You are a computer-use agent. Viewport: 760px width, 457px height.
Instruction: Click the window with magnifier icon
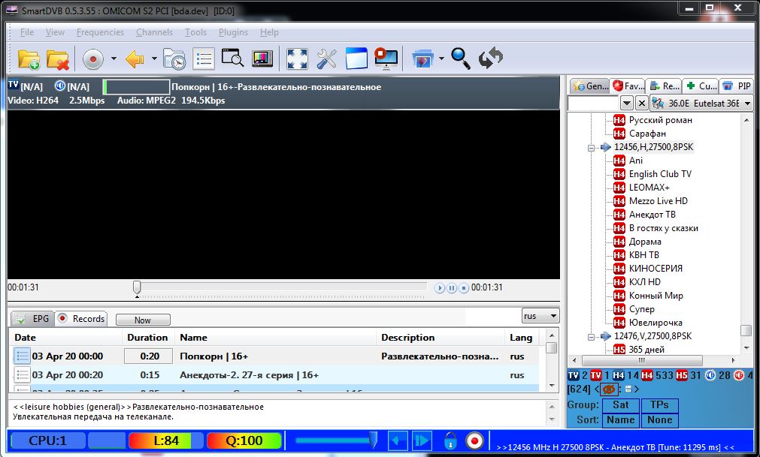pyautogui.click(x=232, y=58)
